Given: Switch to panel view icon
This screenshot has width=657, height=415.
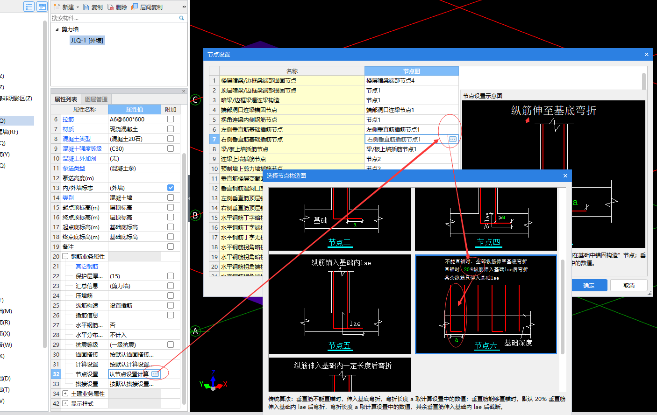Looking at the screenshot, I should click(42, 7).
